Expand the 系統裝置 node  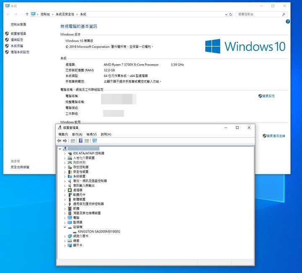(x=65, y=177)
